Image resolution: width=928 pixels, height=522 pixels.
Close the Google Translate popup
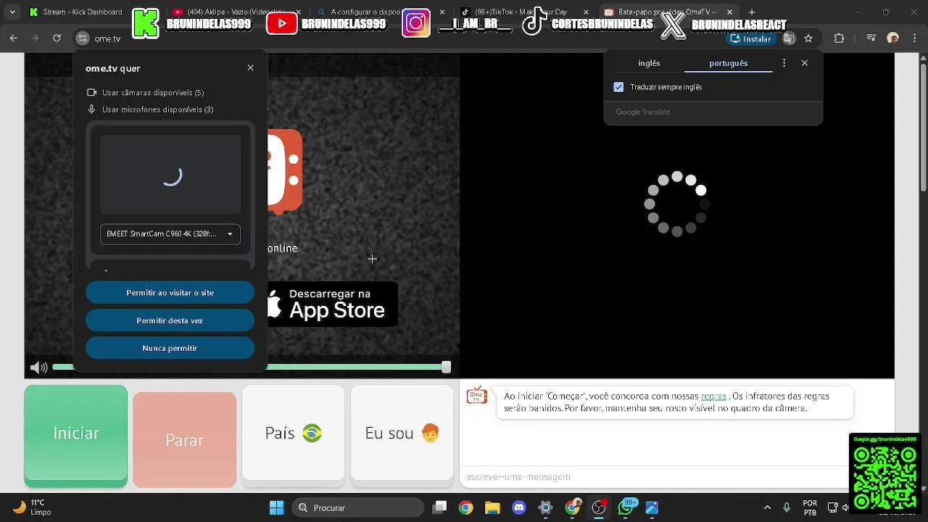805,63
